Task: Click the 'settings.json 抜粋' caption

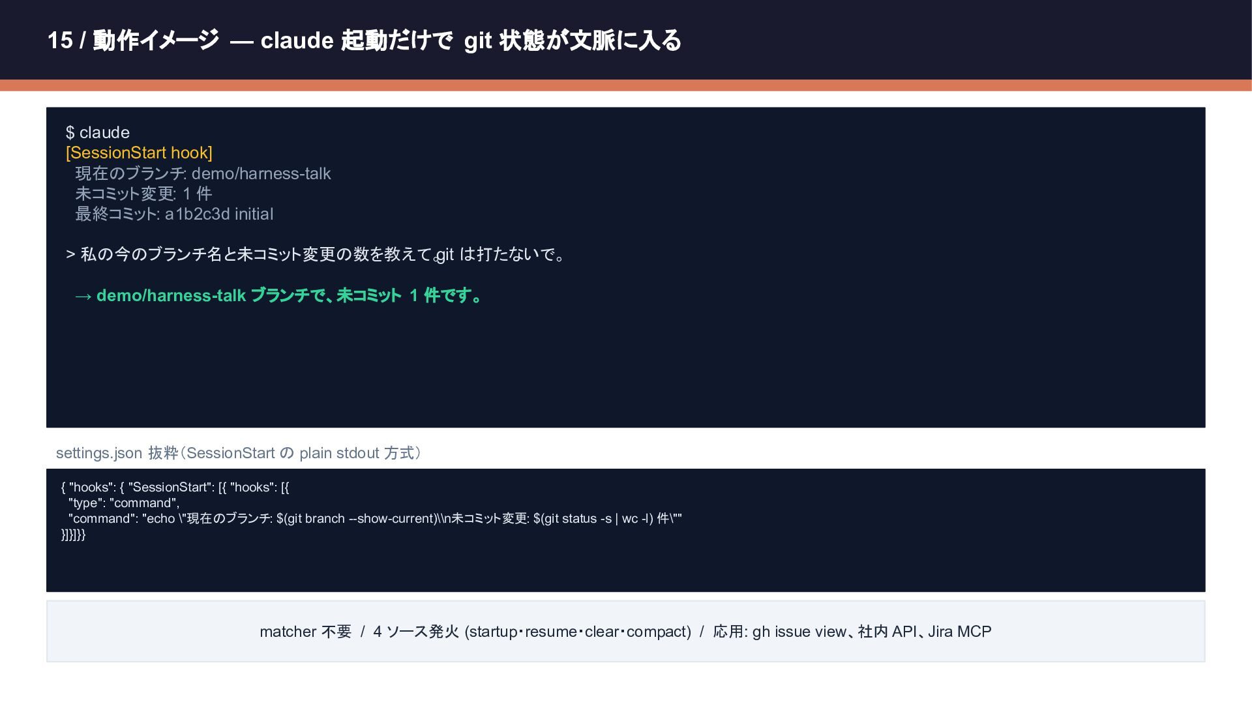Action: pos(239,453)
